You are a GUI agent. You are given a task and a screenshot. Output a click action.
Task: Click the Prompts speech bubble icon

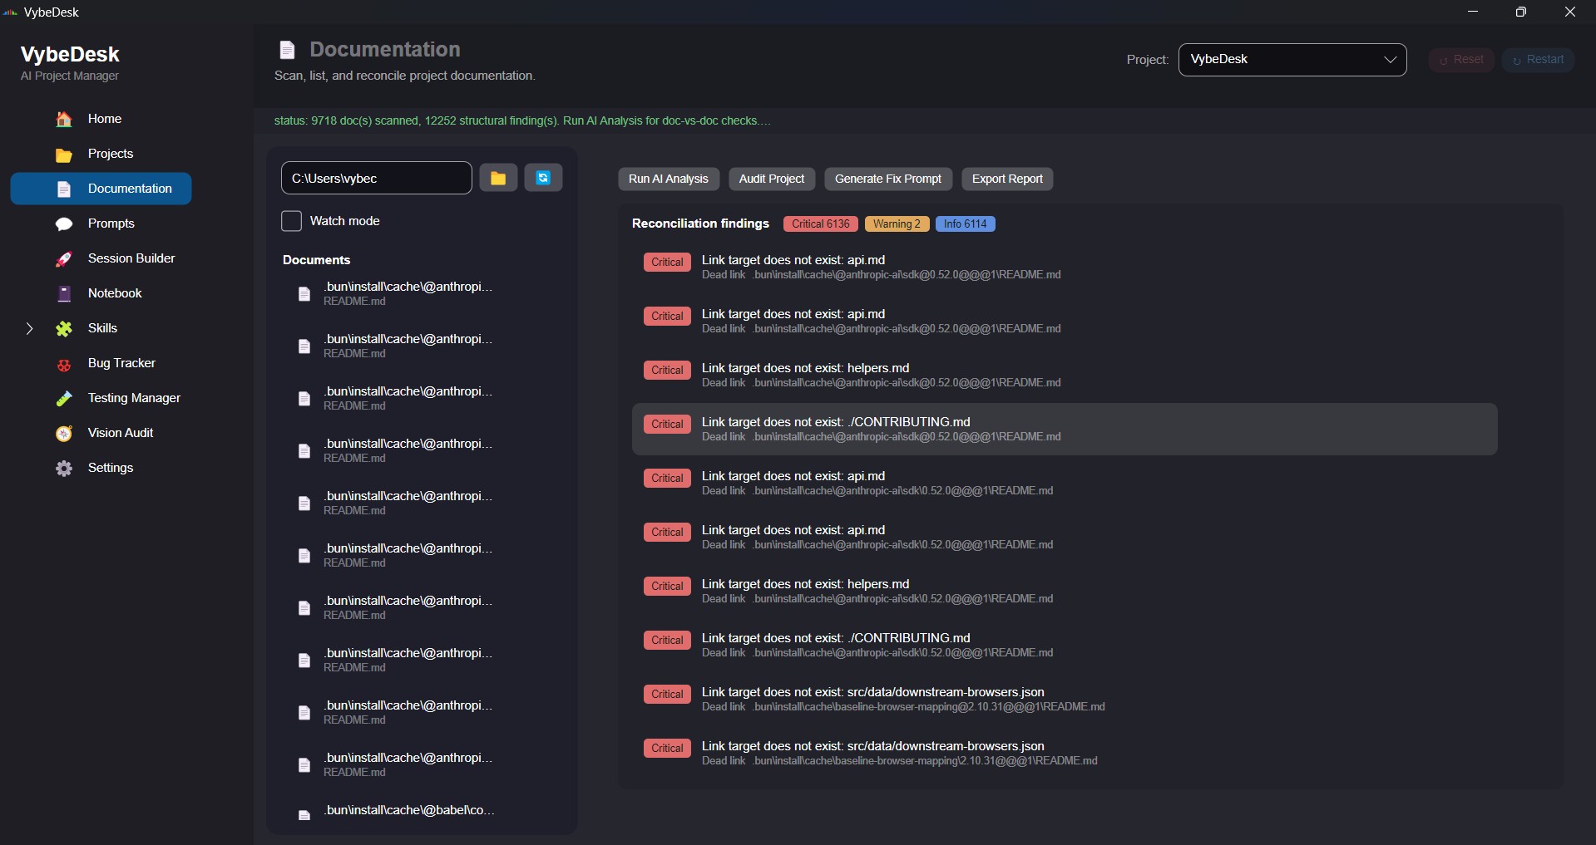(x=64, y=224)
